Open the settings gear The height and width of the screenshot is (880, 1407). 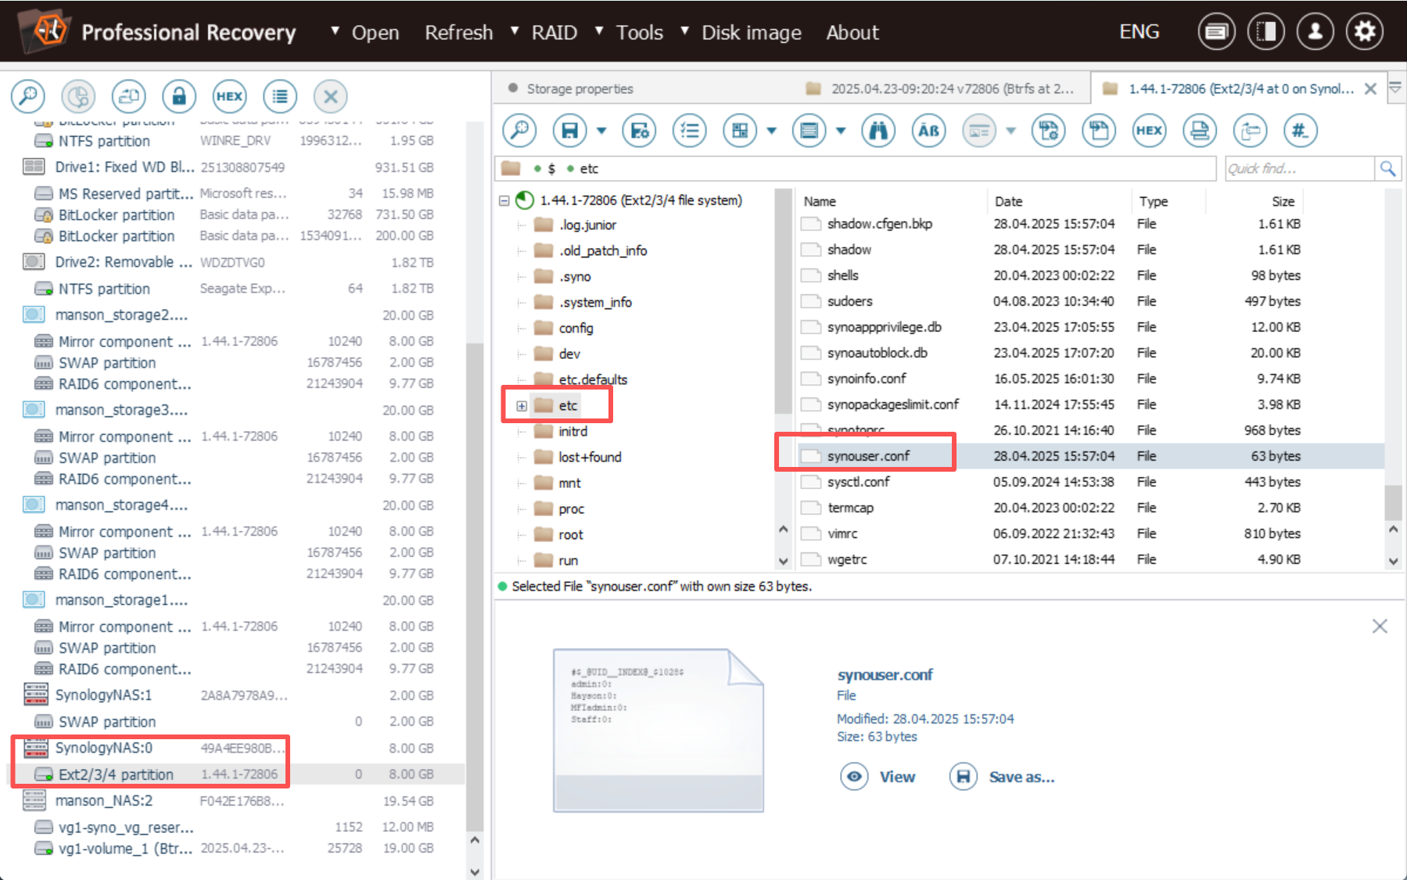pyautogui.click(x=1365, y=32)
